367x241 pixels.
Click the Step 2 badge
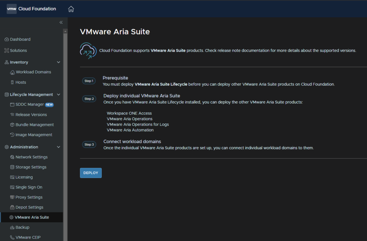tap(89, 99)
